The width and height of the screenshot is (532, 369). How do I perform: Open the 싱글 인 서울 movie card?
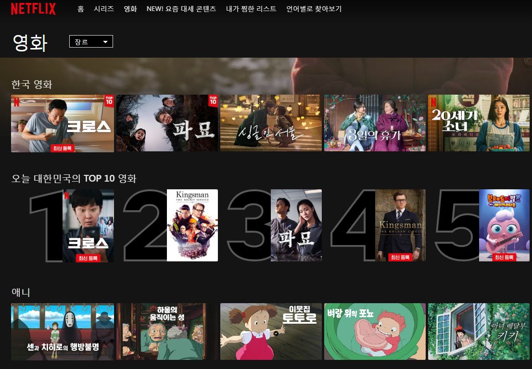(271, 123)
